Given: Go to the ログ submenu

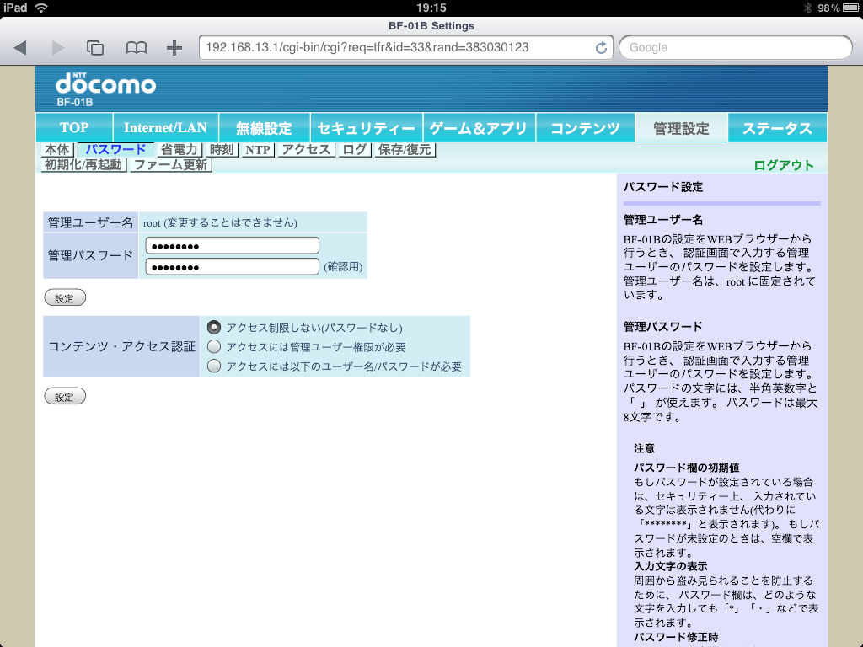Looking at the screenshot, I should 355,150.
